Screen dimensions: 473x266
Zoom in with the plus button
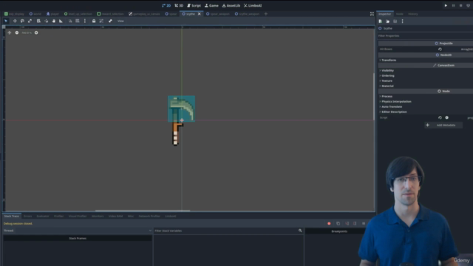tap(36, 33)
